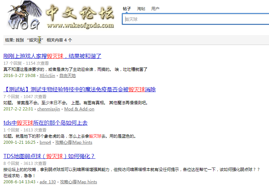
Task: Open 攻略心得|Map hints beside ade_130
Action: [x=79, y=182]
